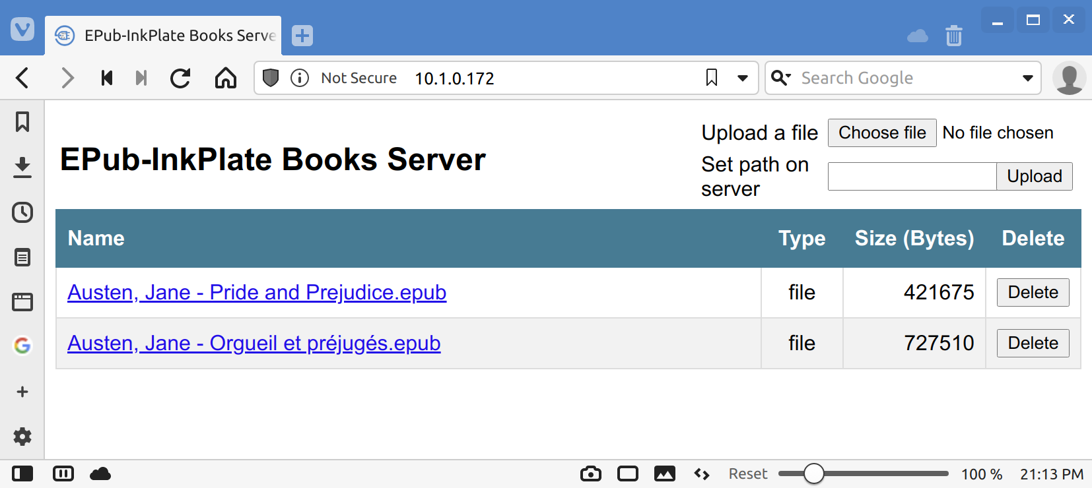This screenshot has height=488, width=1092.
Task: Click the fast forward button
Action: point(141,78)
